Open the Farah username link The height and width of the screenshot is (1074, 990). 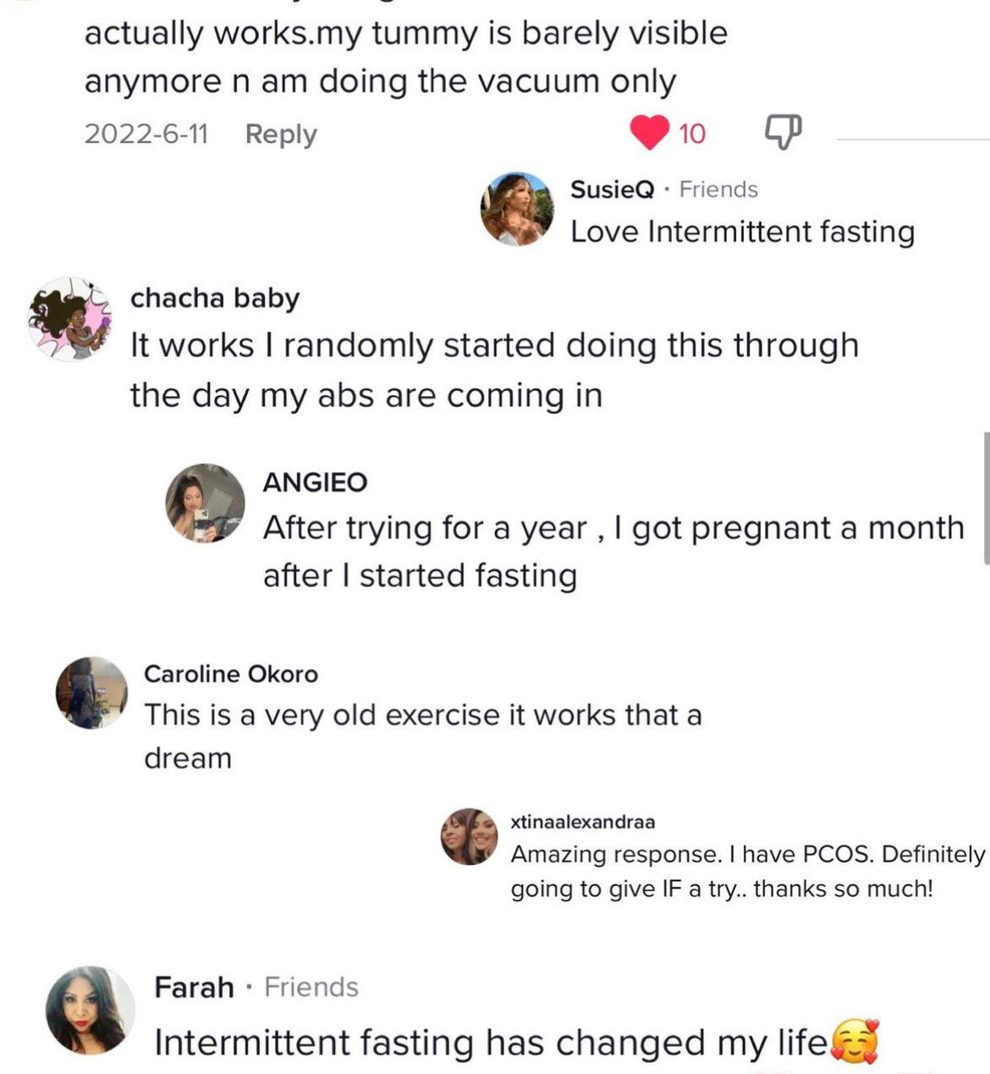click(194, 987)
